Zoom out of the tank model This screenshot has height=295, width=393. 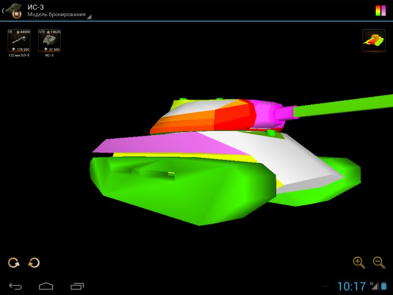click(379, 262)
